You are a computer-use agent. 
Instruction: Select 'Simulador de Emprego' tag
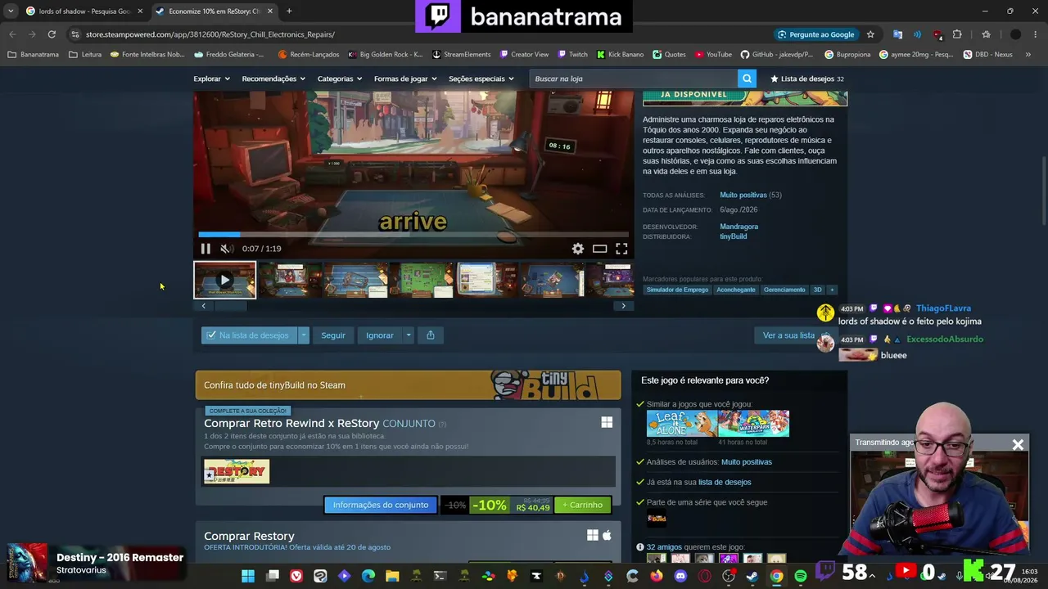pos(677,290)
